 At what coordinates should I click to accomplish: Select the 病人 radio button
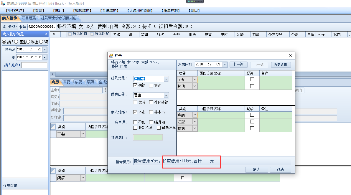(4, 42)
